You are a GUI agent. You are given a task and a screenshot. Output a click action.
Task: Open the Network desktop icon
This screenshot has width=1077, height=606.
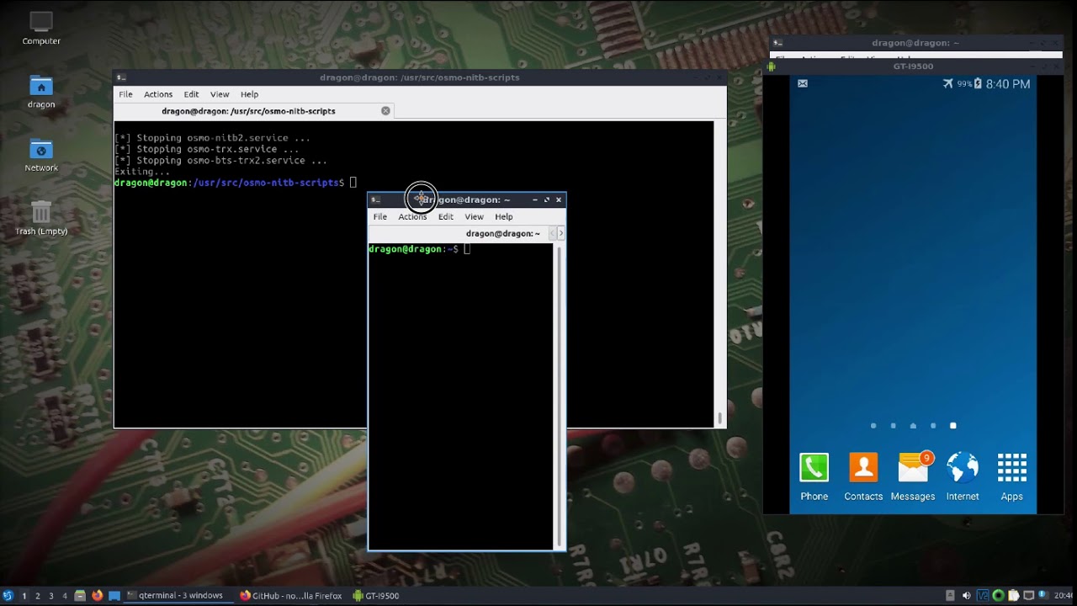tap(41, 155)
